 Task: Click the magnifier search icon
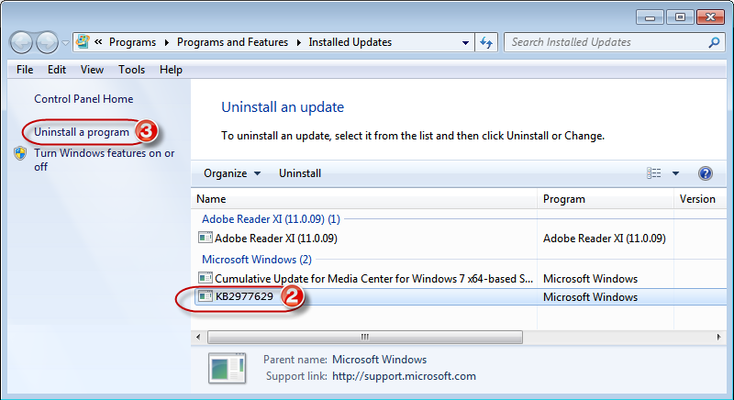point(714,42)
